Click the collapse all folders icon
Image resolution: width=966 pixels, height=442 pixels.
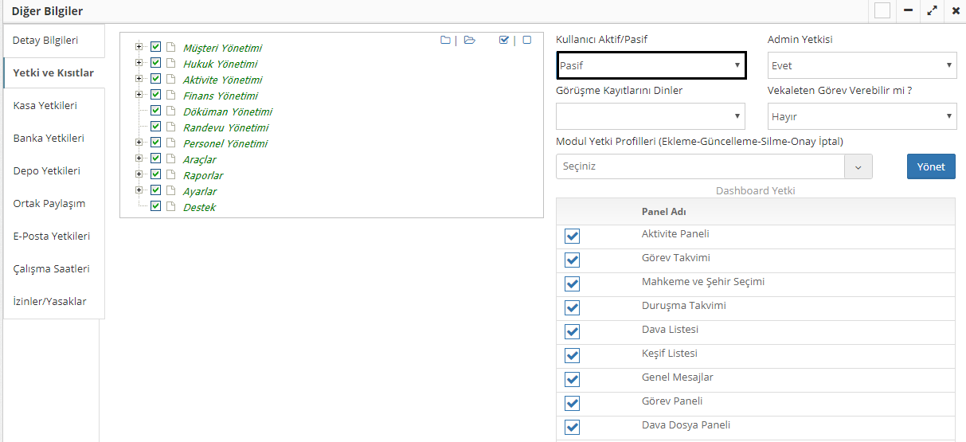tap(445, 41)
